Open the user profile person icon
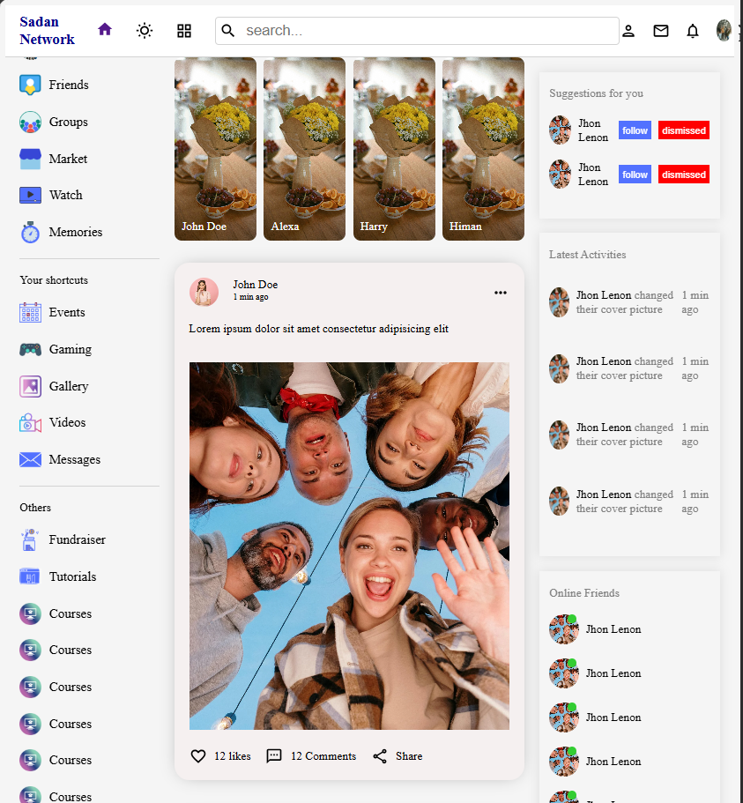Image resolution: width=743 pixels, height=803 pixels. (x=628, y=31)
